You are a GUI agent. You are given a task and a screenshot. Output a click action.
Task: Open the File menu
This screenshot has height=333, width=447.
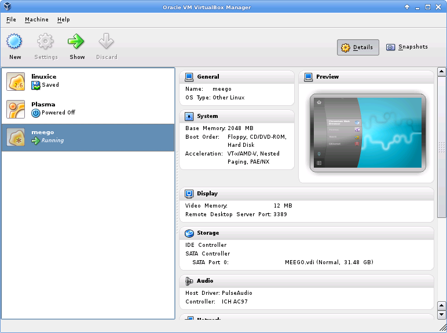tap(11, 20)
